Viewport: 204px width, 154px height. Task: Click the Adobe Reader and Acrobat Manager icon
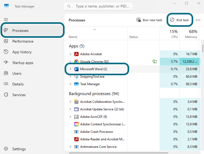point(76,139)
